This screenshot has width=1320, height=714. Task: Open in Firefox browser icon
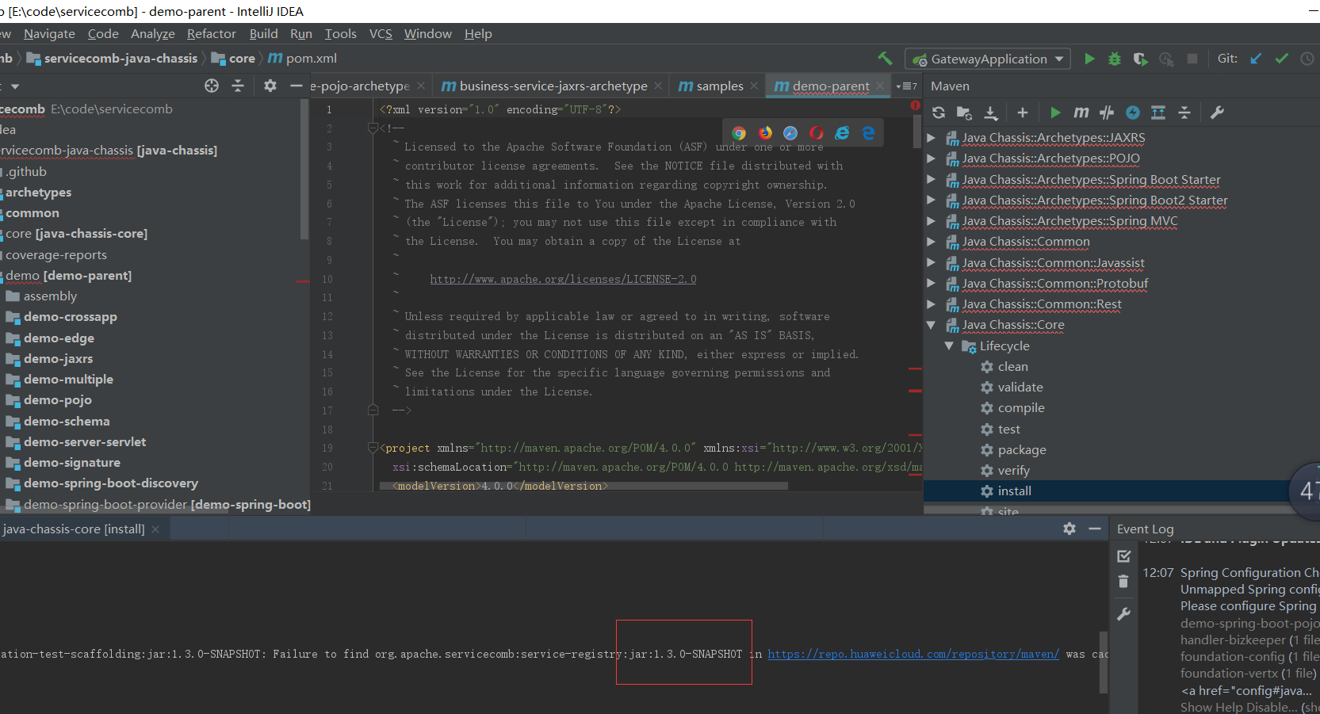click(x=765, y=133)
